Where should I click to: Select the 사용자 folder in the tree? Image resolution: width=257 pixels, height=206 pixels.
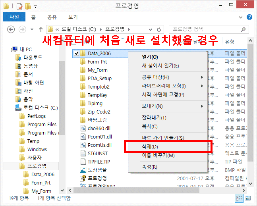click(35, 158)
